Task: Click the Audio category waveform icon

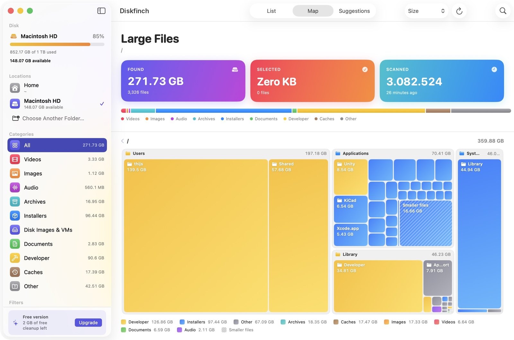Action: [x=15, y=188]
